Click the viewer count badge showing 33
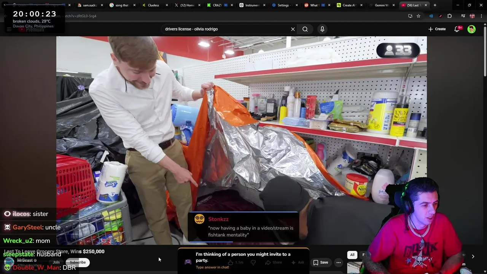 coord(398,50)
